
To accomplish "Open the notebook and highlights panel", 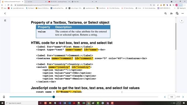I will (177, 13).
